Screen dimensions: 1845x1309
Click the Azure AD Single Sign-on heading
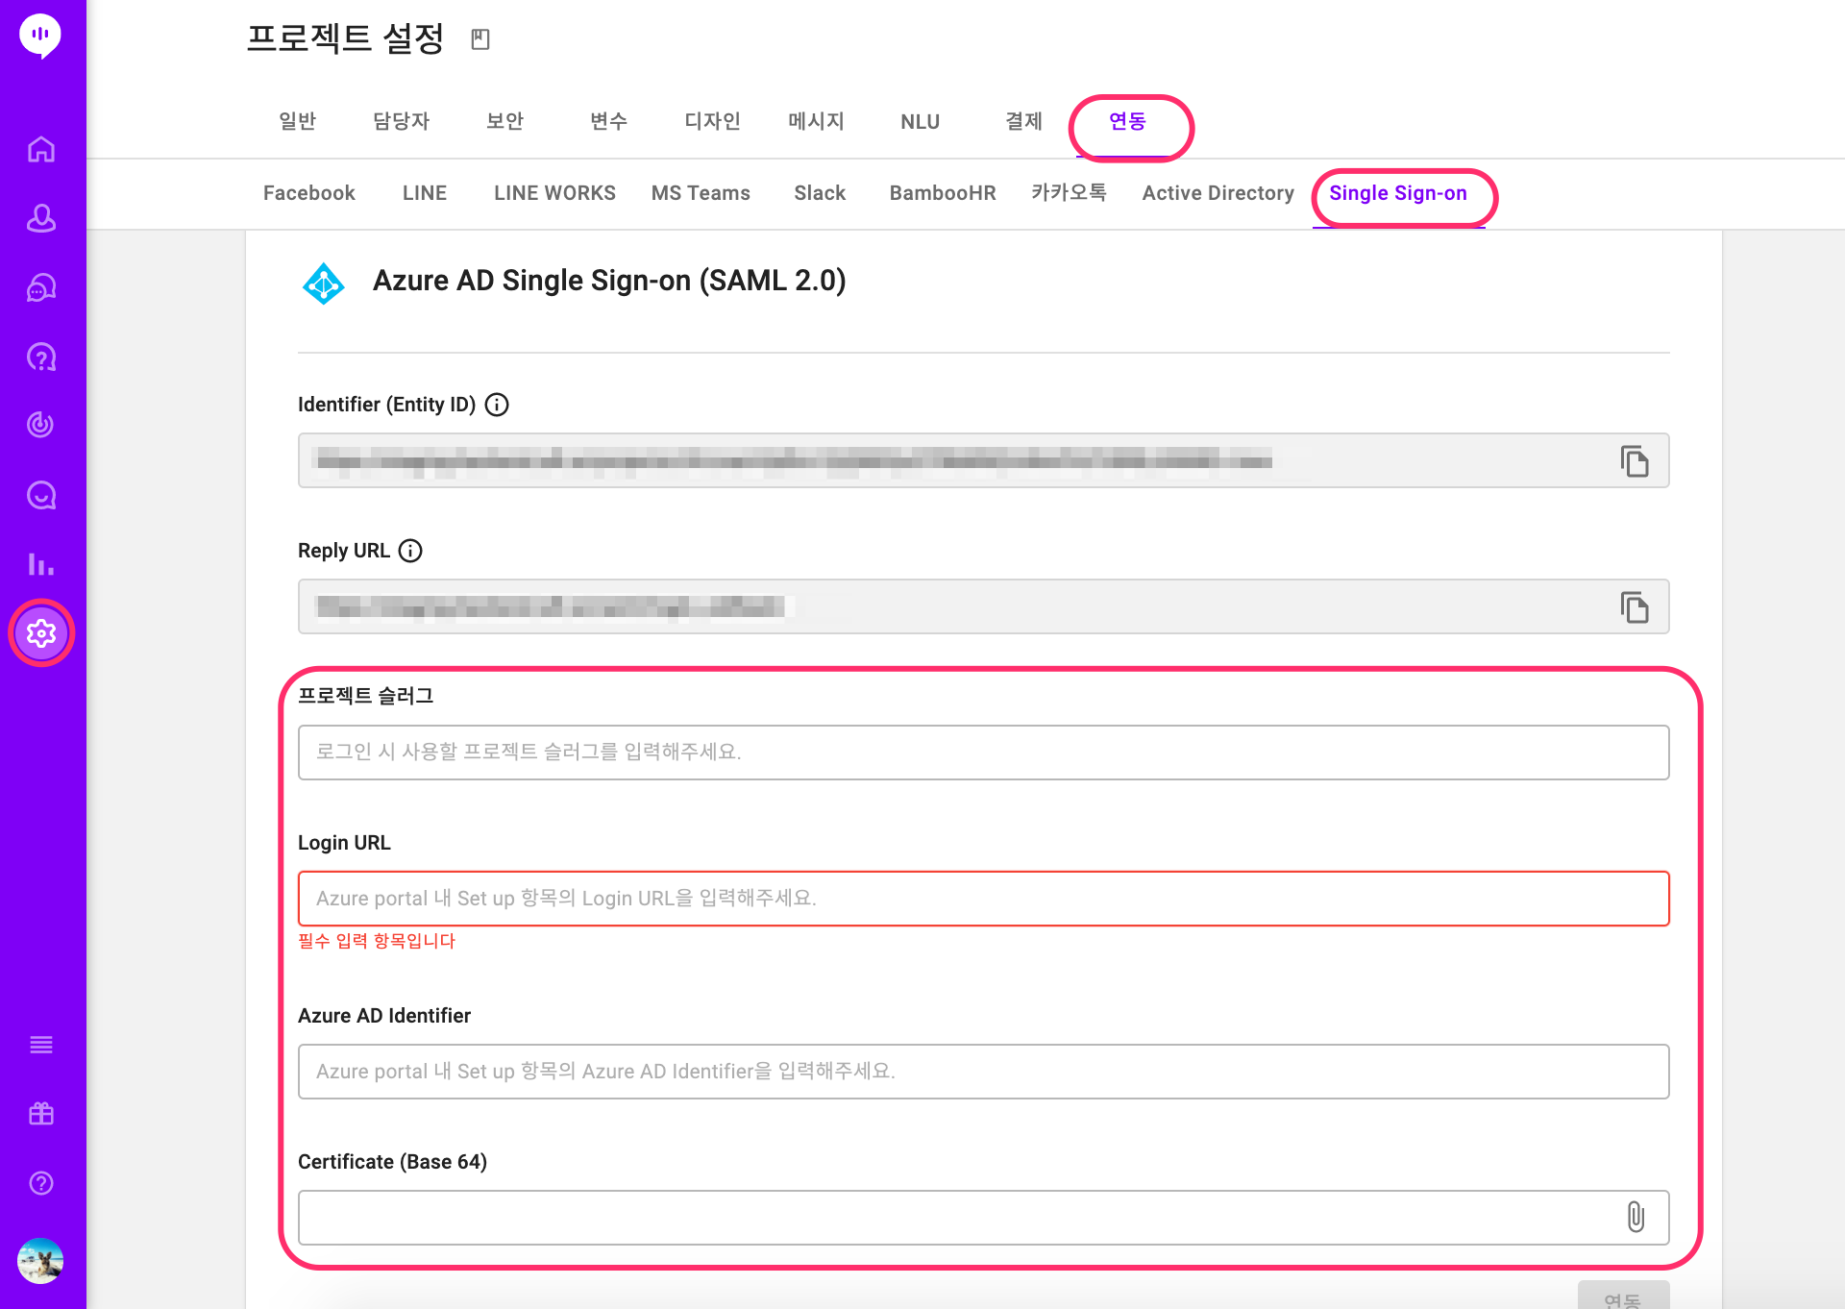coord(609,281)
